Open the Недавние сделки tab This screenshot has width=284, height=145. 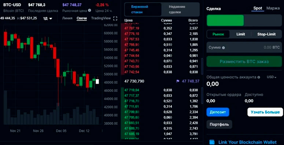coord(180,10)
